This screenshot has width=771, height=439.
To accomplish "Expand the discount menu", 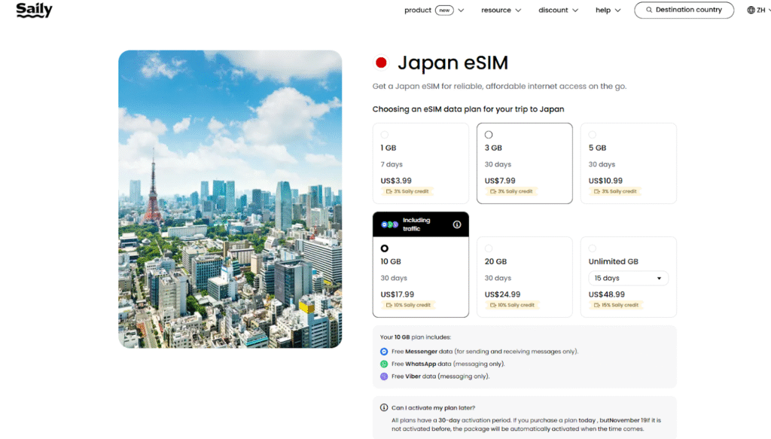I will [x=558, y=11].
